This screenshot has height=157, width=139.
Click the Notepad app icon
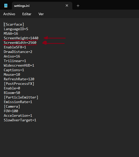(x=6, y=6)
